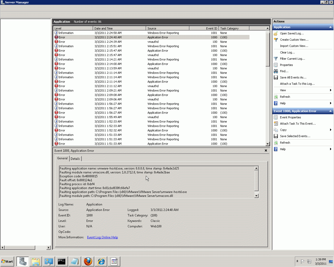Click the taskbar clock showing 1:39 PM
Image resolution: width=334 pixels, height=267 pixels.
point(320,262)
